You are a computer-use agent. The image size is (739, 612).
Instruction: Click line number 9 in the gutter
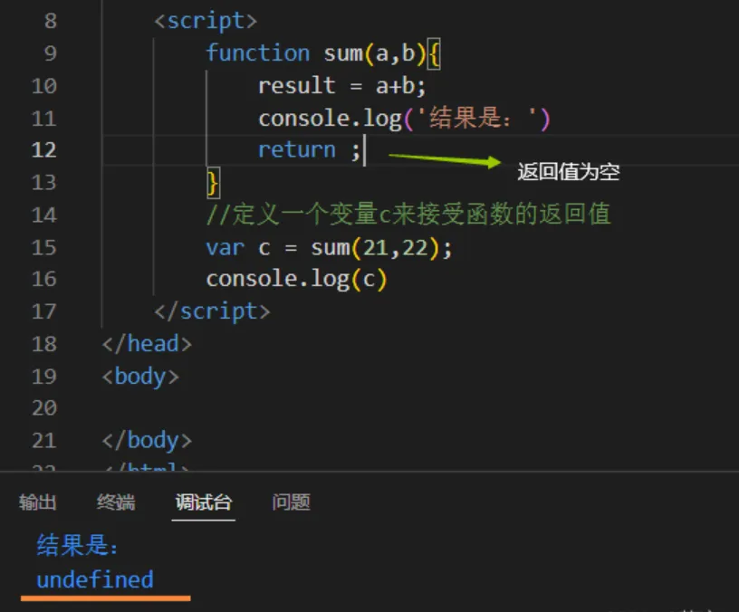pyautogui.click(x=51, y=53)
